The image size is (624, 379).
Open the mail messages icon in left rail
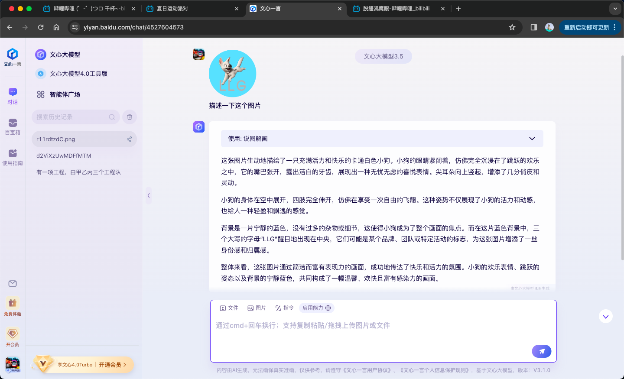click(13, 284)
